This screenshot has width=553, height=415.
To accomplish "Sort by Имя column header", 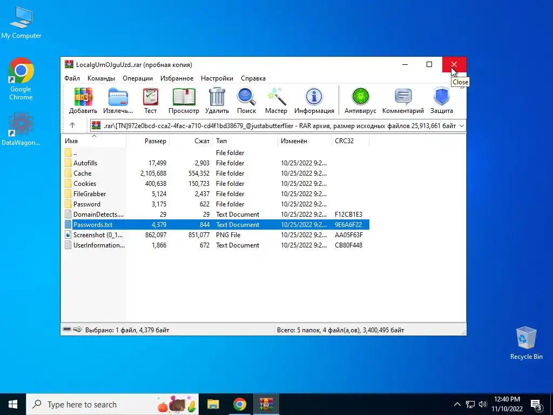I will coord(94,141).
